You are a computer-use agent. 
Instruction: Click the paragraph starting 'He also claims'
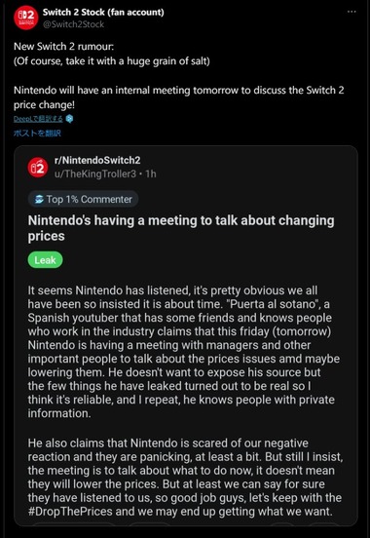pos(185,478)
